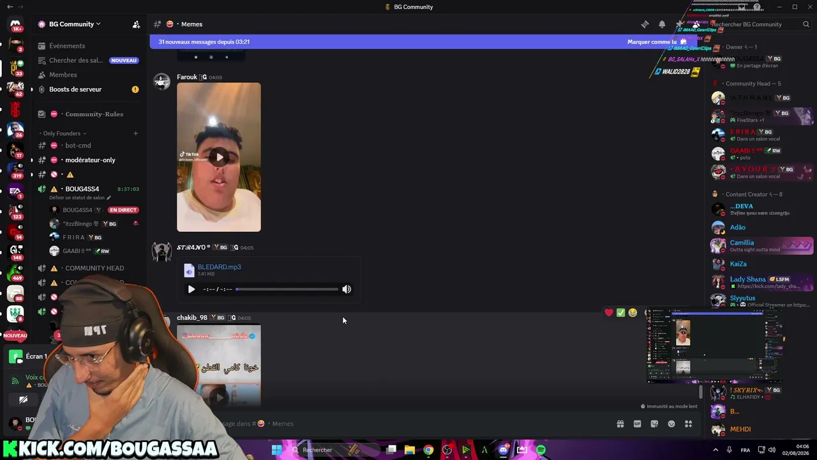Click the BLEDARD.mp3 audio progress bar
817x460 pixels.
287,289
